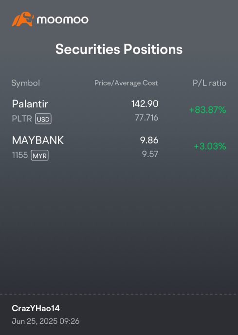The height and width of the screenshot is (335, 238).
Task: Click the Symbol column header
Action: [26, 83]
